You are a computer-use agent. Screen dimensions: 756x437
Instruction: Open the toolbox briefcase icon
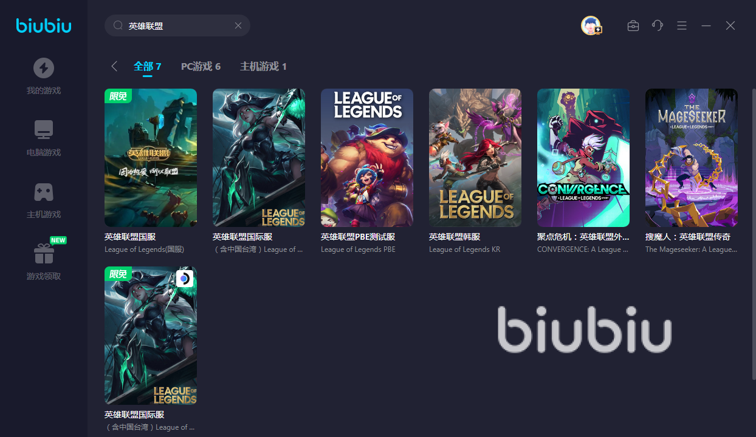tap(633, 25)
